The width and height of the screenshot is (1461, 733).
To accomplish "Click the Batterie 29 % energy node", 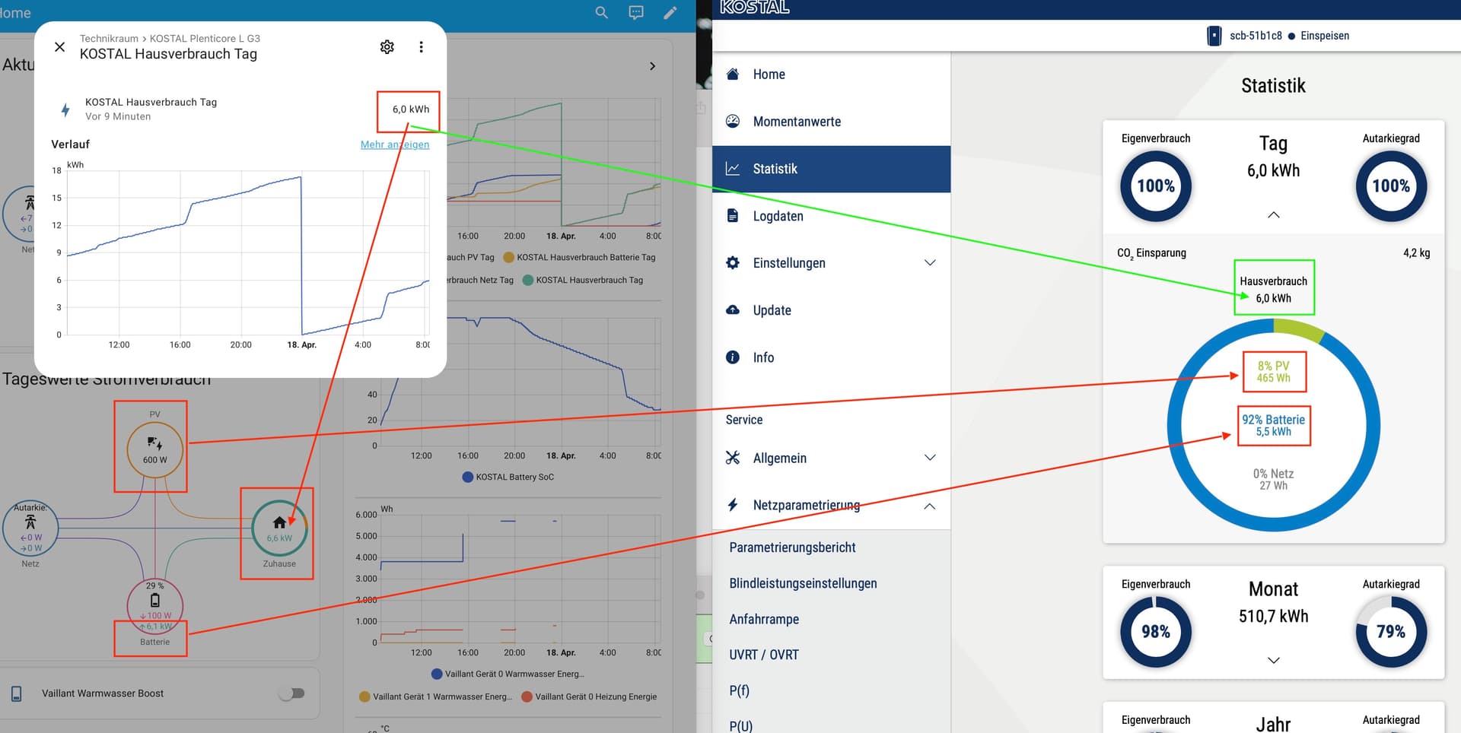I will [154, 606].
